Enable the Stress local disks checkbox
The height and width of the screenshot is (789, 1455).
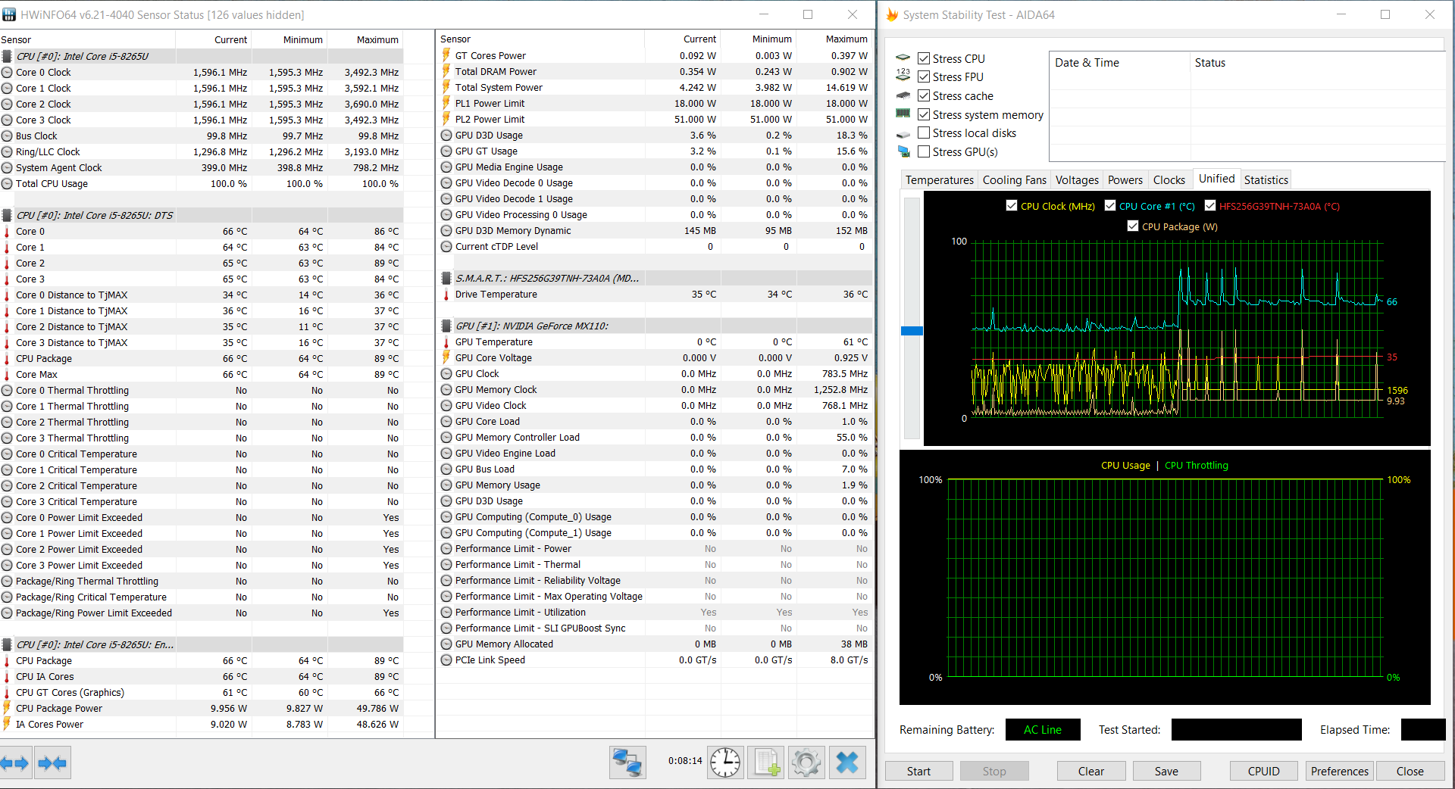(924, 133)
